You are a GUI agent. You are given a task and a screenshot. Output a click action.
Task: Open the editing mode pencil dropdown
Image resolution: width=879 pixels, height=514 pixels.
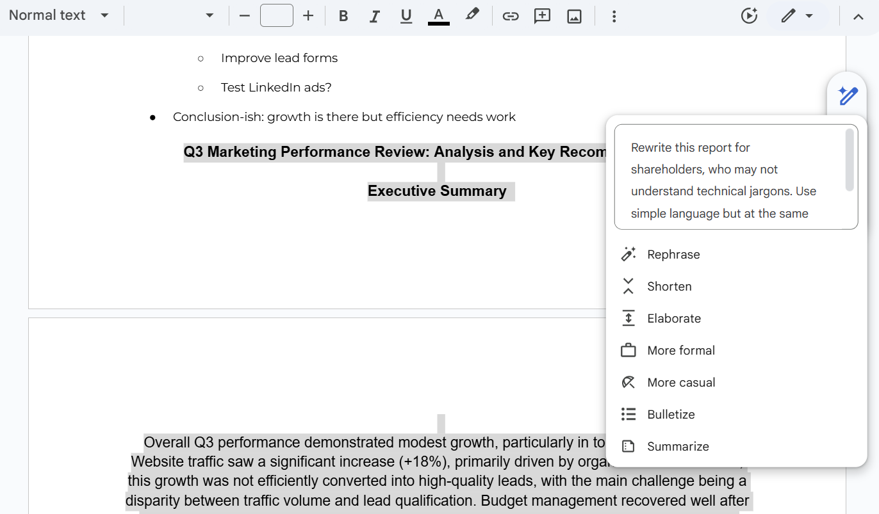point(797,16)
